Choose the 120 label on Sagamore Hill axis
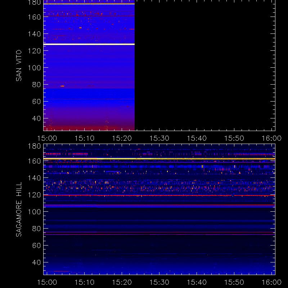The width and height of the screenshot is (288, 288). [34, 195]
